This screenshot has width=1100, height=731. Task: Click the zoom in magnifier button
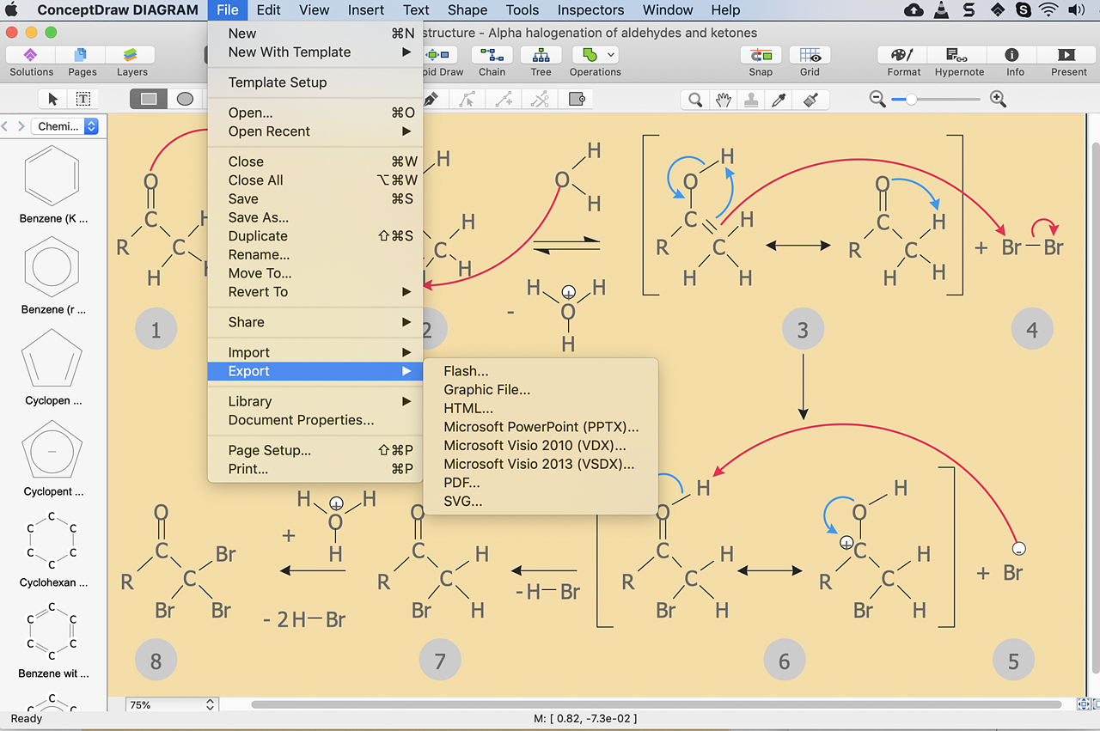998,100
